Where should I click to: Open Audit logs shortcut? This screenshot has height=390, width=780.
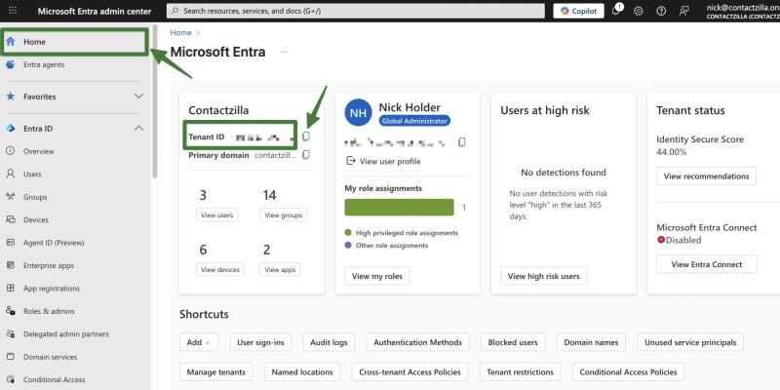pyautogui.click(x=329, y=342)
